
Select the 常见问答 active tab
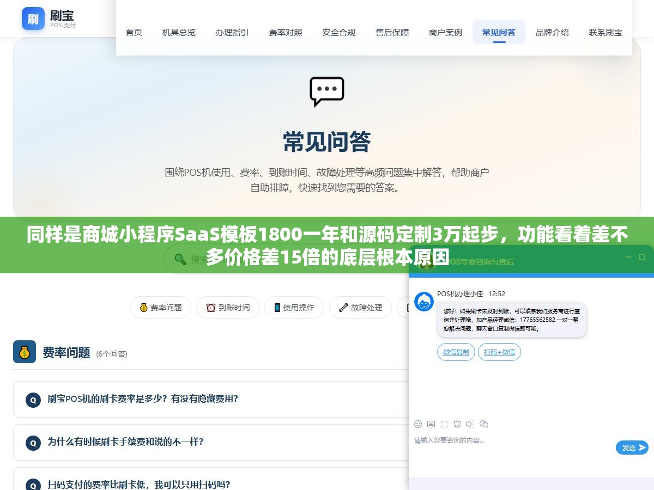point(499,32)
